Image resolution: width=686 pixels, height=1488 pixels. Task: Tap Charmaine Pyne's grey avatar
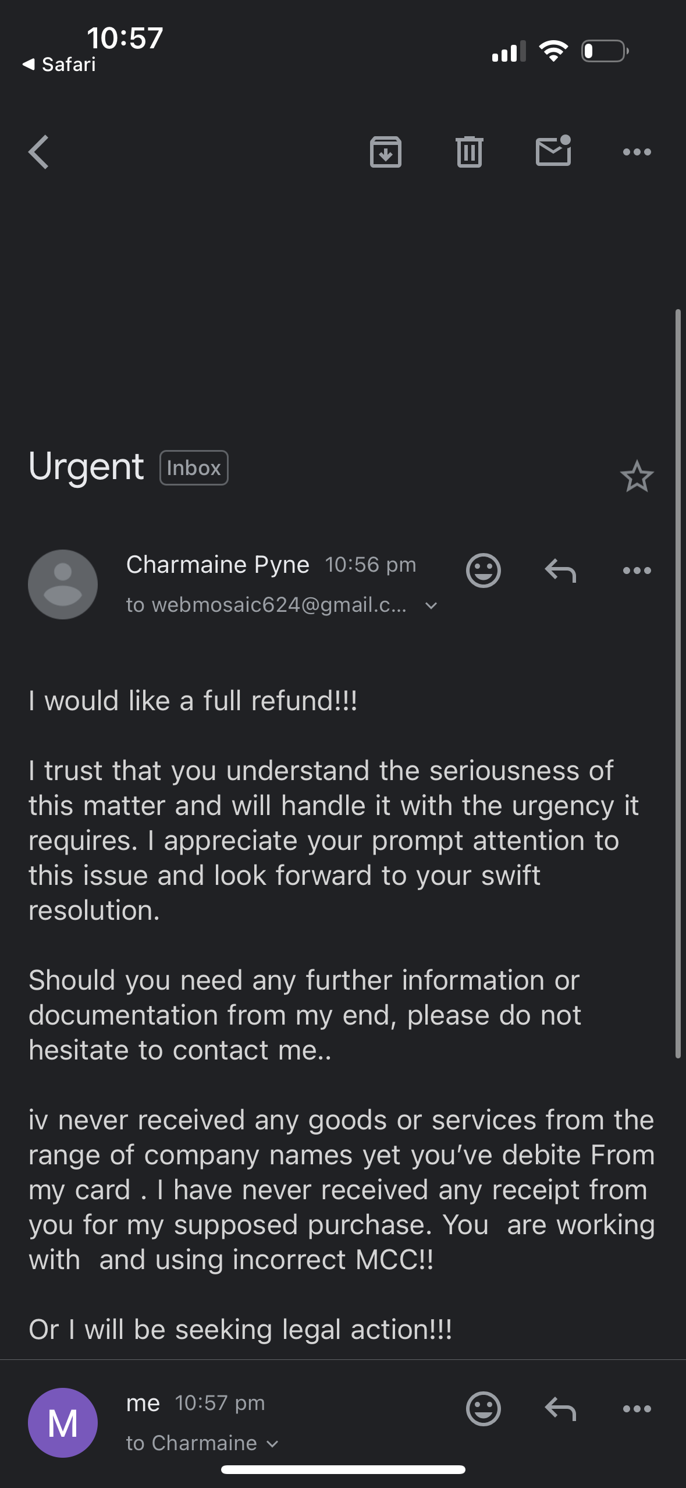pyautogui.click(x=63, y=584)
